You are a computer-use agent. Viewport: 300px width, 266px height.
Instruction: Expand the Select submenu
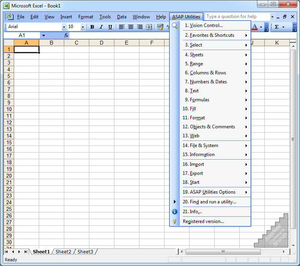215,45
